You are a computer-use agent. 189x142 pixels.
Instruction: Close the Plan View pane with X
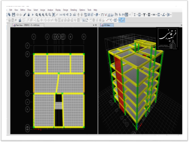point(96,26)
